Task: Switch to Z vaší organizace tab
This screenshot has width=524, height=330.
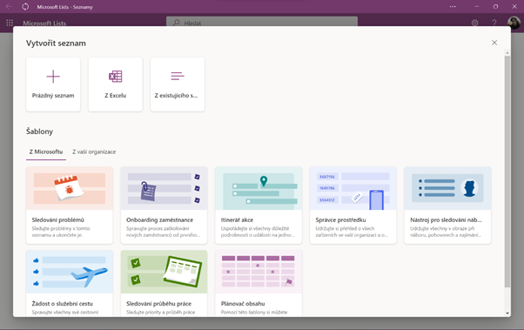Action: coord(94,152)
